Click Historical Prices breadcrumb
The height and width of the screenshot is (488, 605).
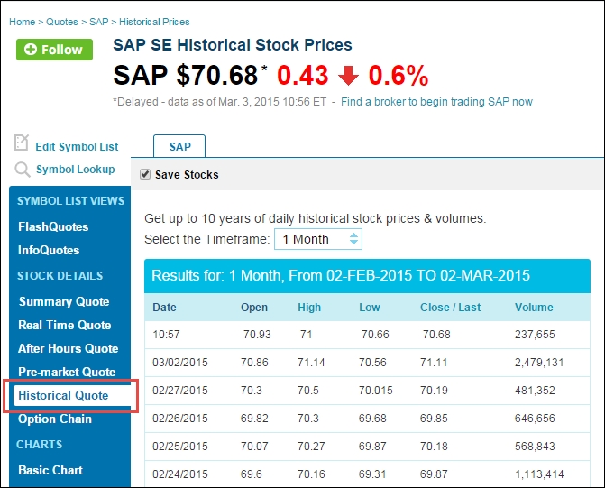[154, 22]
